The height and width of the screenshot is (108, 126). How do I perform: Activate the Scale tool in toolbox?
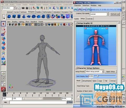coord(3,48)
